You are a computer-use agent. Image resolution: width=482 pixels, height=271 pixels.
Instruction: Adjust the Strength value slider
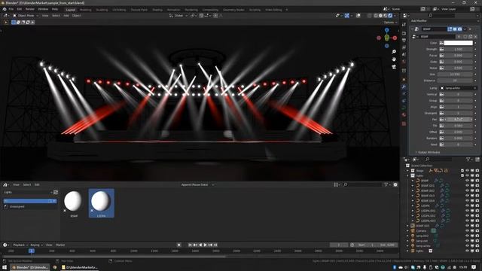coord(458,49)
